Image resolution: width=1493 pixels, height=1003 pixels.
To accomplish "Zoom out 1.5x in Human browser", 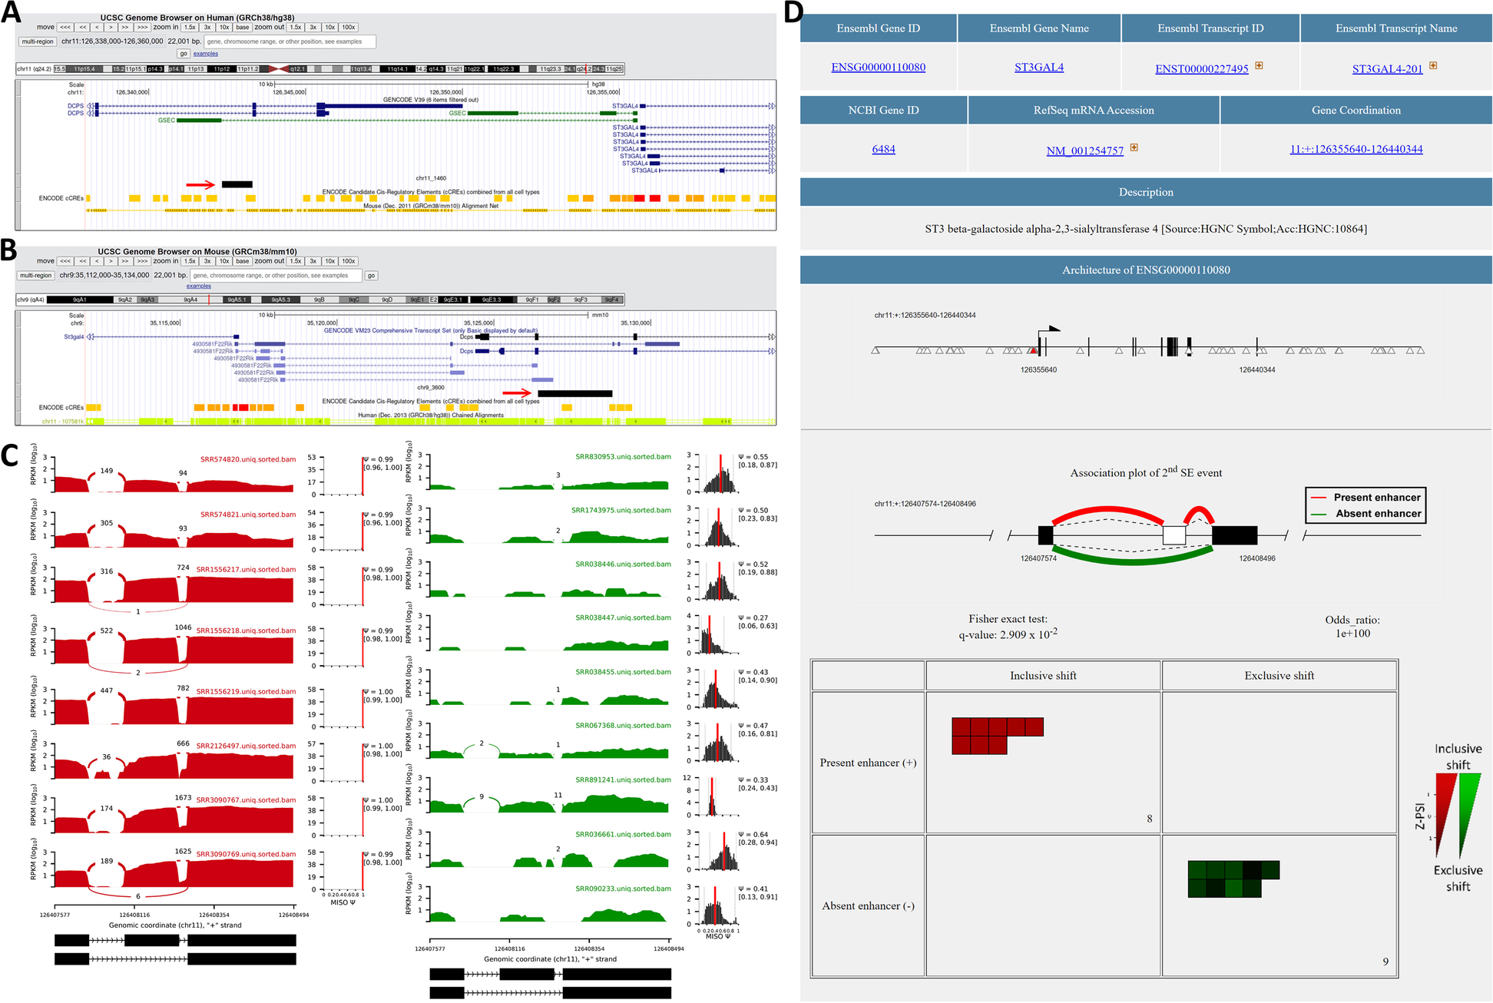I will click(x=296, y=27).
